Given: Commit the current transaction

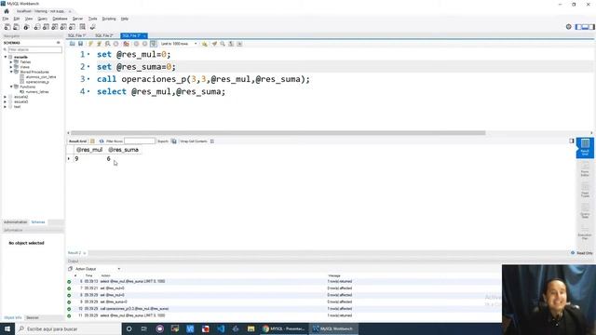Looking at the screenshot, I should pos(136,44).
